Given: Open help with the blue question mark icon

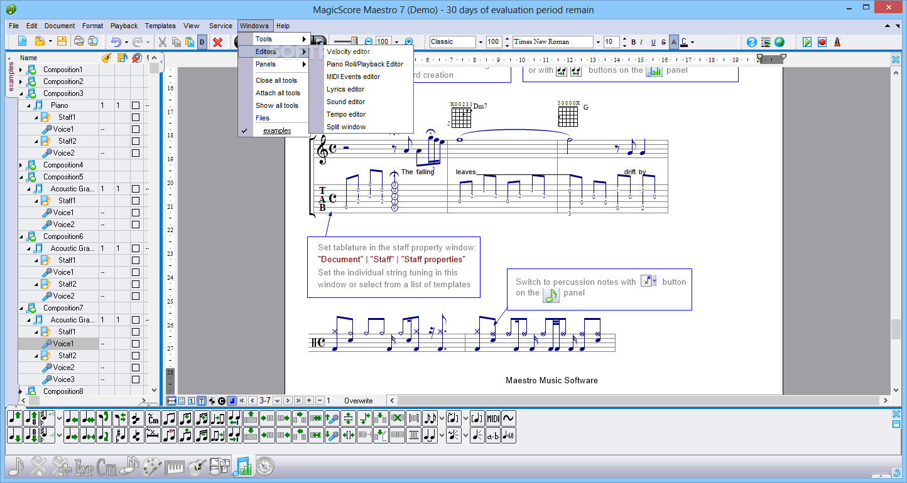Looking at the screenshot, I should (752, 42).
